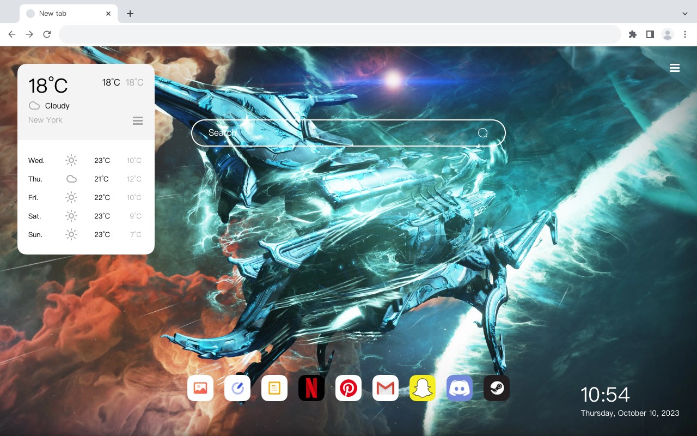697x436 pixels.
Task: Open the Discord shortcut
Action: (x=460, y=388)
